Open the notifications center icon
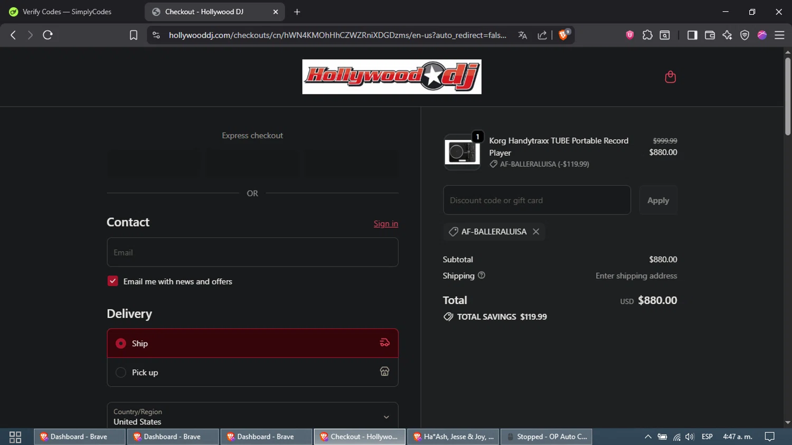Viewport: 792px width, 445px height. tap(770, 437)
